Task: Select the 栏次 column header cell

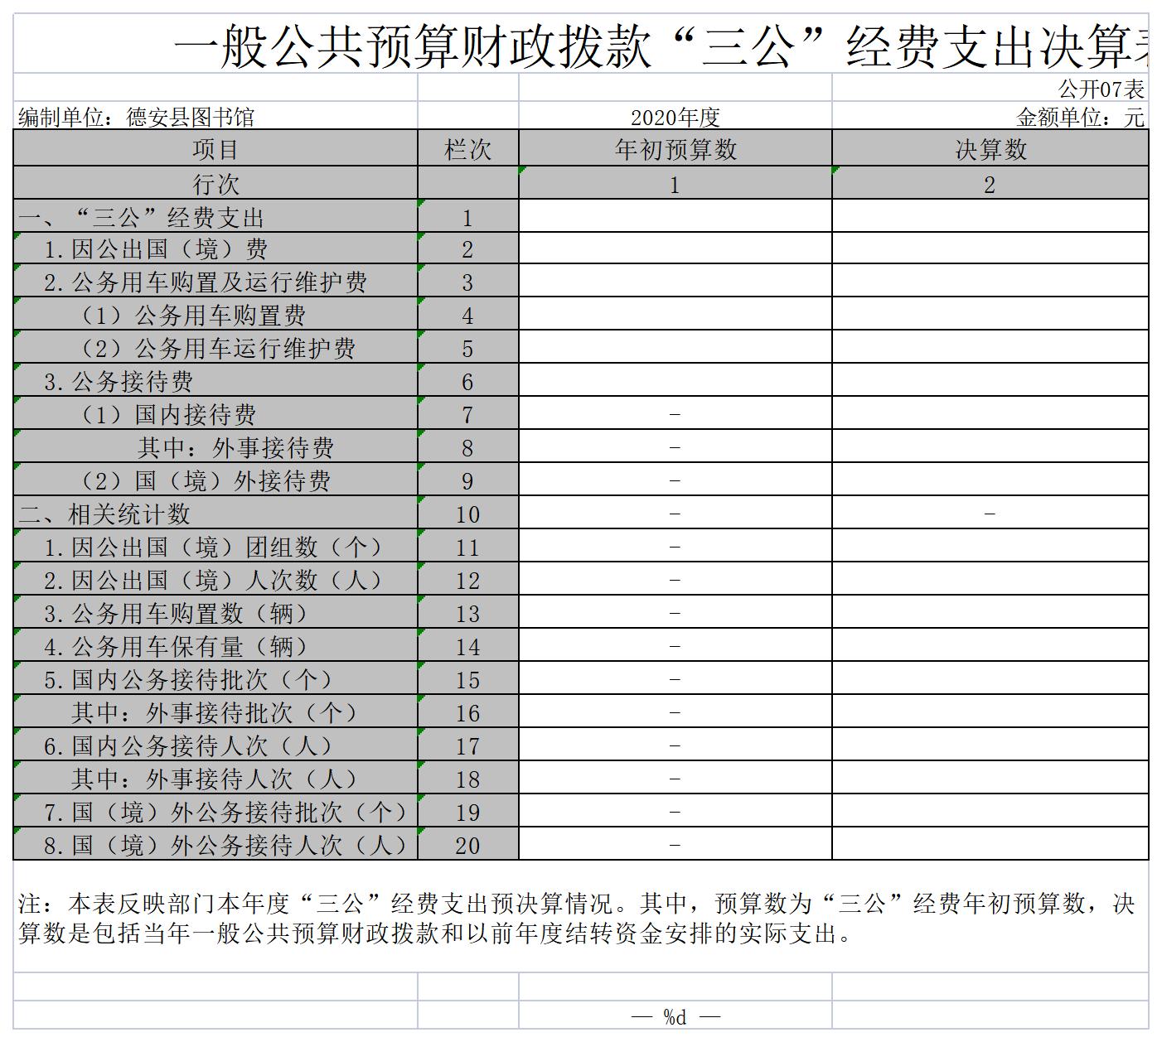Action: tap(467, 149)
